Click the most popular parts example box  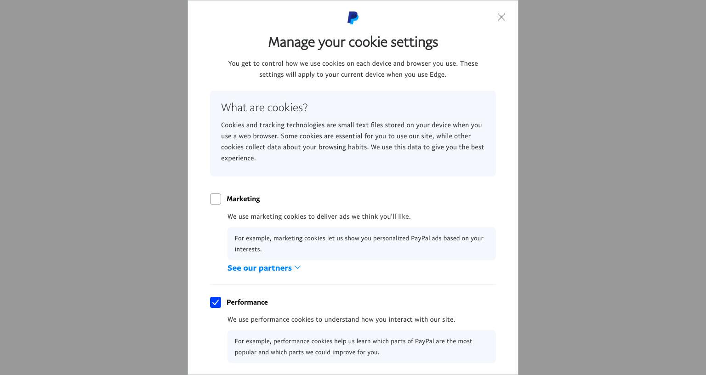tap(362, 347)
